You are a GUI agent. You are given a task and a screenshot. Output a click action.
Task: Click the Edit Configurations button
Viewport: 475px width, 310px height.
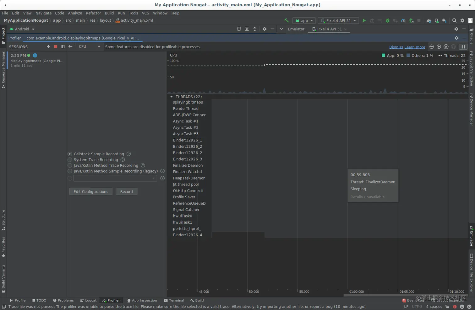click(91, 192)
